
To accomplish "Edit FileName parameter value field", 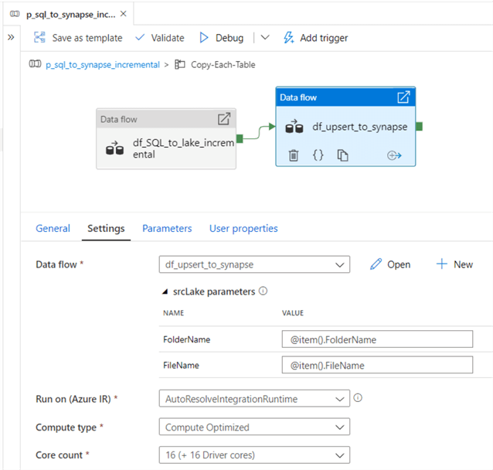I will [x=377, y=365].
